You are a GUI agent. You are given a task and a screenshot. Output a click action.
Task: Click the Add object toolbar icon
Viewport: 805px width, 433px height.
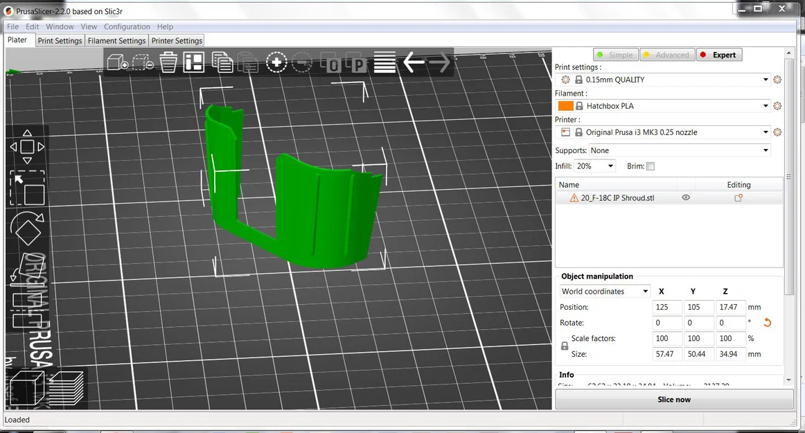click(117, 62)
